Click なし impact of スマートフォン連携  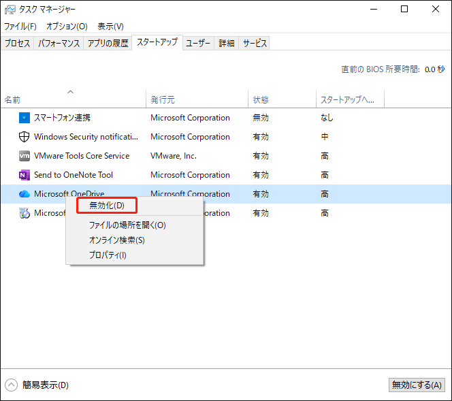pyautogui.click(x=327, y=118)
